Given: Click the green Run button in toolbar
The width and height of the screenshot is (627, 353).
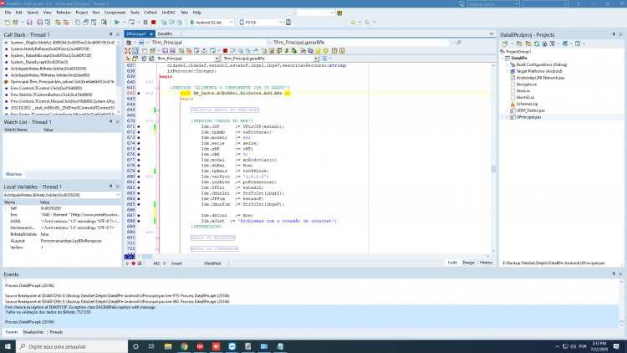Looking at the screenshot, I should point(117,23).
